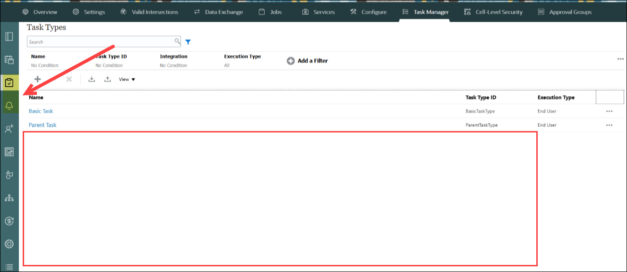627x272 pixels.
Task: Open the Alert Types sidebar bell icon
Action: coord(9,106)
